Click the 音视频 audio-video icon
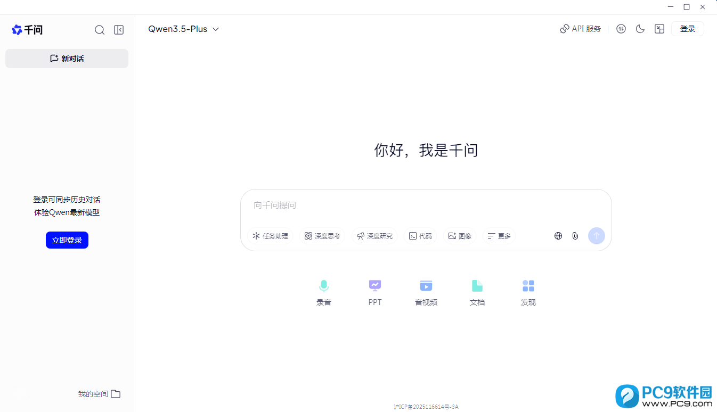Image resolution: width=717 pixels, height=412 pixels. (x=426, y=286)
